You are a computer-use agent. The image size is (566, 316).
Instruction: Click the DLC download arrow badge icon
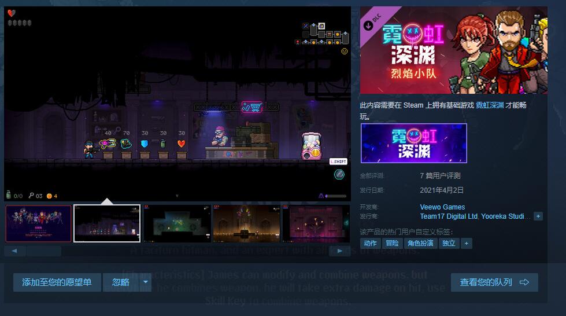(x=368, y=25)
